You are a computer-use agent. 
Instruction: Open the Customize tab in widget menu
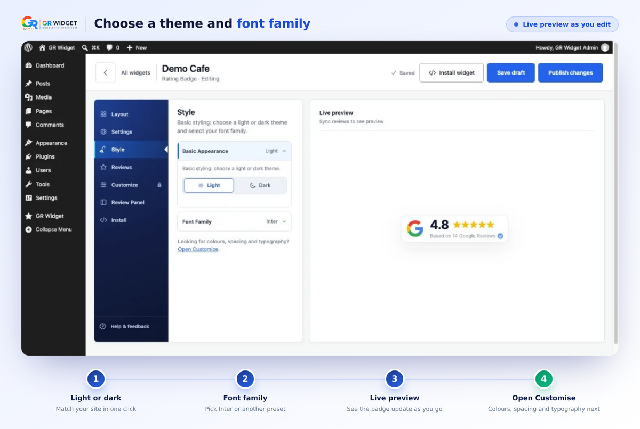[131, 185]
